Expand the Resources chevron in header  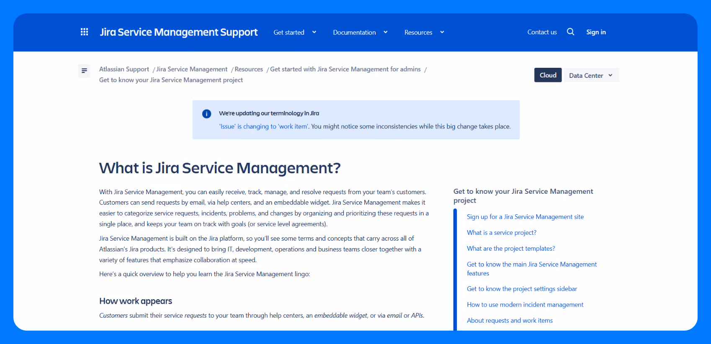442,32
